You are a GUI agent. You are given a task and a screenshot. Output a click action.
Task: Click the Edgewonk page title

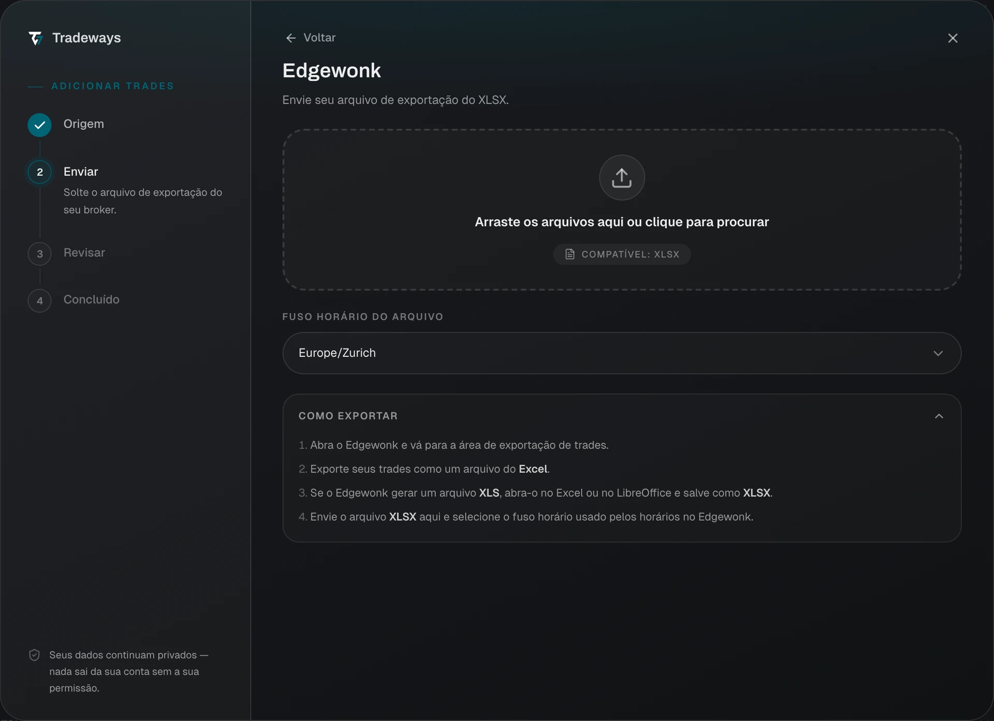point(331,70)
